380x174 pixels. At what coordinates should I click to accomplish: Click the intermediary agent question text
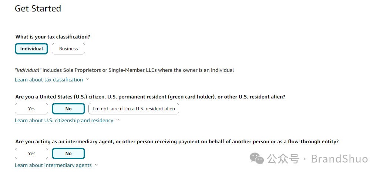click(177, 141)
